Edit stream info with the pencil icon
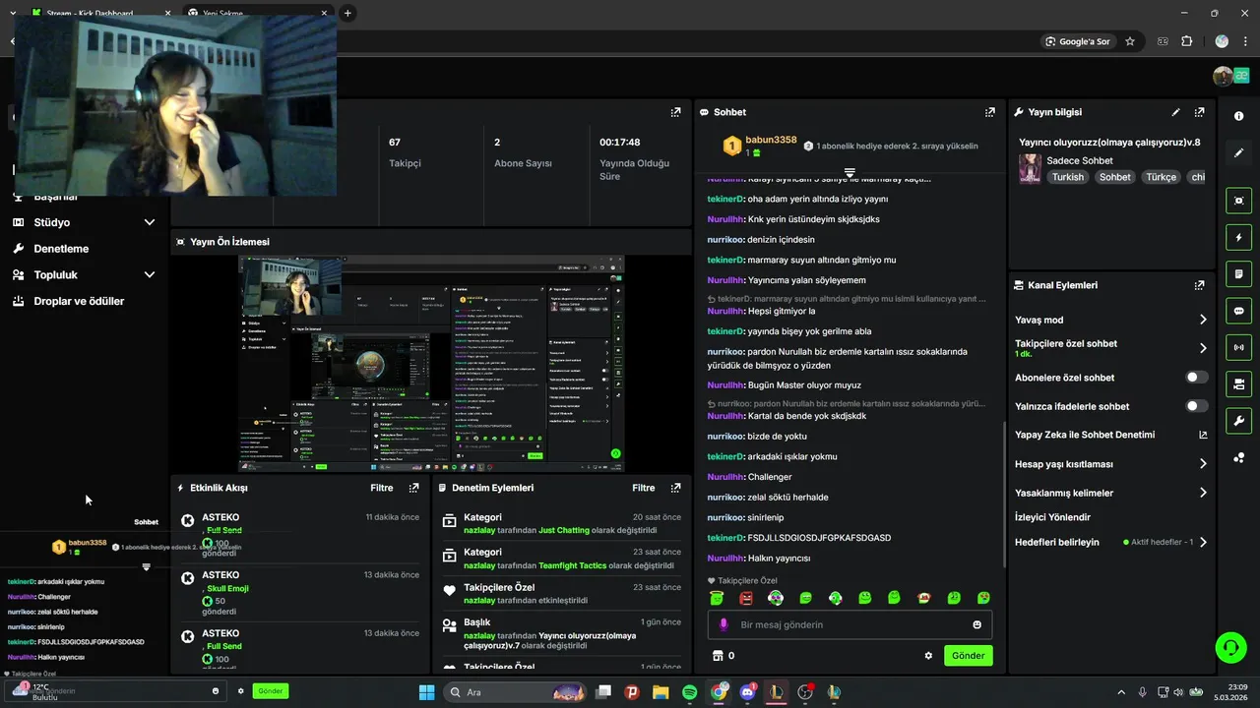This screenshot has height=708, width=1260. [x=1175, y=112]
